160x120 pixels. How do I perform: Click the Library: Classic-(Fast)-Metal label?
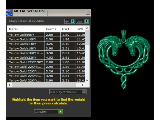pos(27,21)
